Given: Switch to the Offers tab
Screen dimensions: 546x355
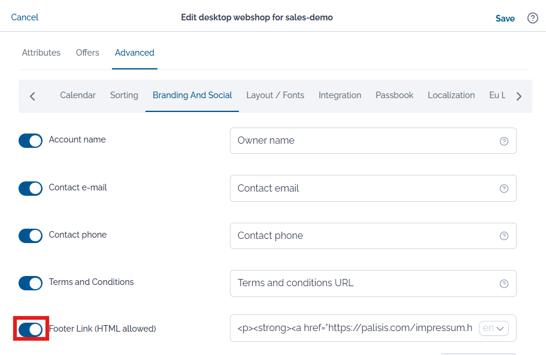Looking at the screenshot, I should pyautogui.click(x=87, y=53).
